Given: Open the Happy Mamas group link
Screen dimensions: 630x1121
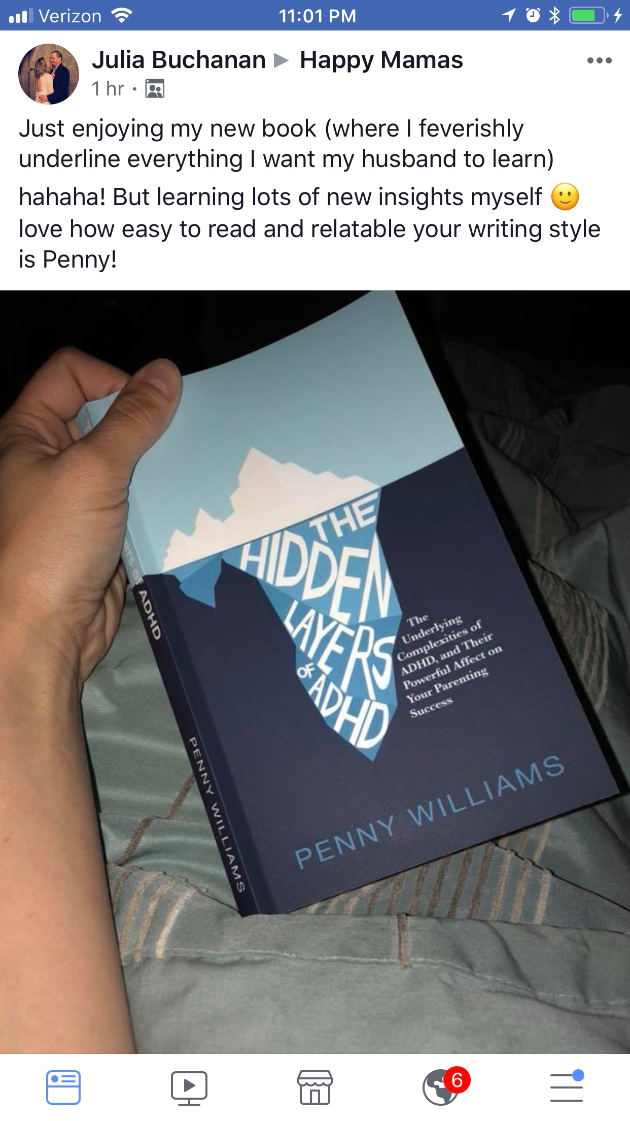Looking at the screenshot, I should click(381, 60).
